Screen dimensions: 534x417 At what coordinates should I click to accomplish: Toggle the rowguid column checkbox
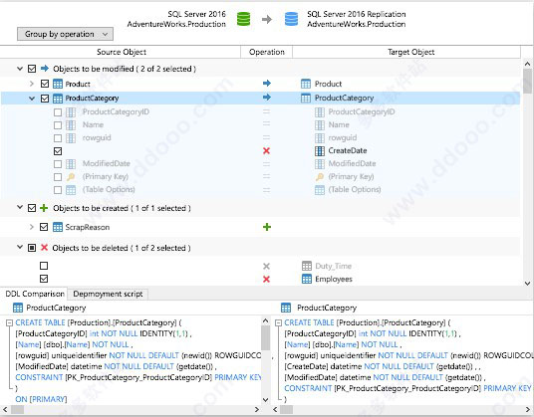click(58, 138)
